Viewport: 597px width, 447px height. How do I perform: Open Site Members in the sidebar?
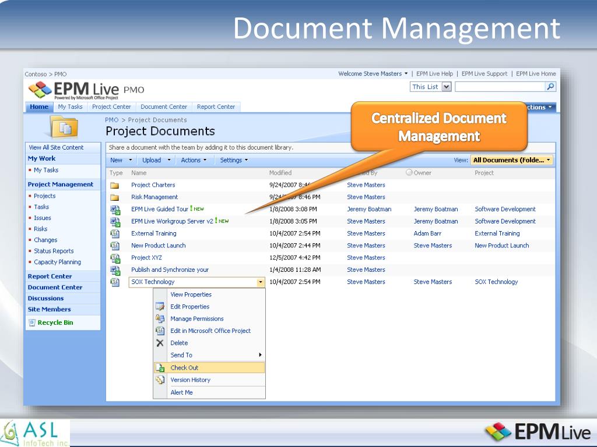[49, 310]
